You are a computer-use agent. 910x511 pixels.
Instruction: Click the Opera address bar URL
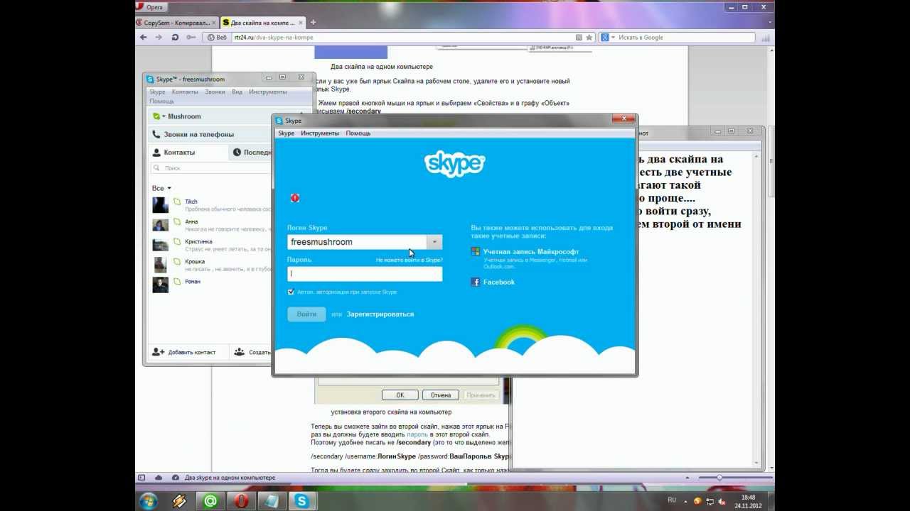273,38
